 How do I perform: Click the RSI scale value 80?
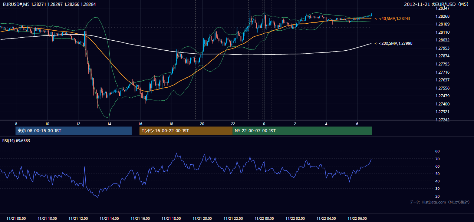pyautogui.click(x=437, y=151)
